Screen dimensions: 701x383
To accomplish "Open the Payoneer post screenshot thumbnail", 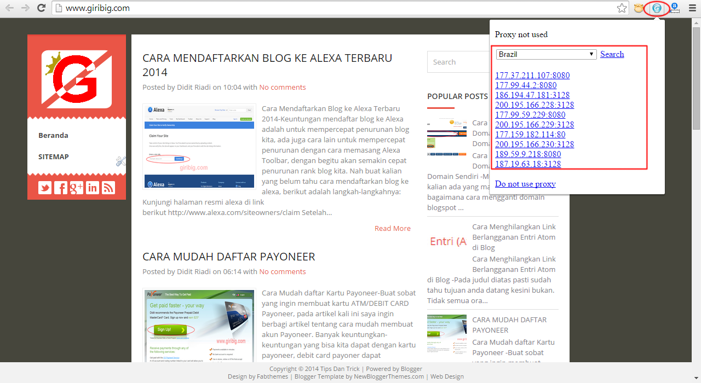I will (199, 325).
